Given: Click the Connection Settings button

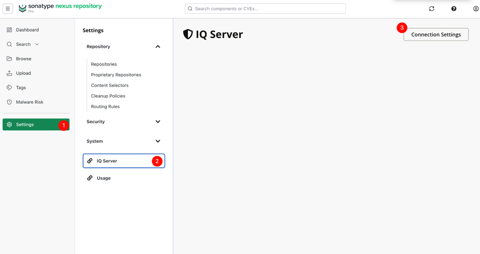Looking at the screenshot, I should click(436, 34).
